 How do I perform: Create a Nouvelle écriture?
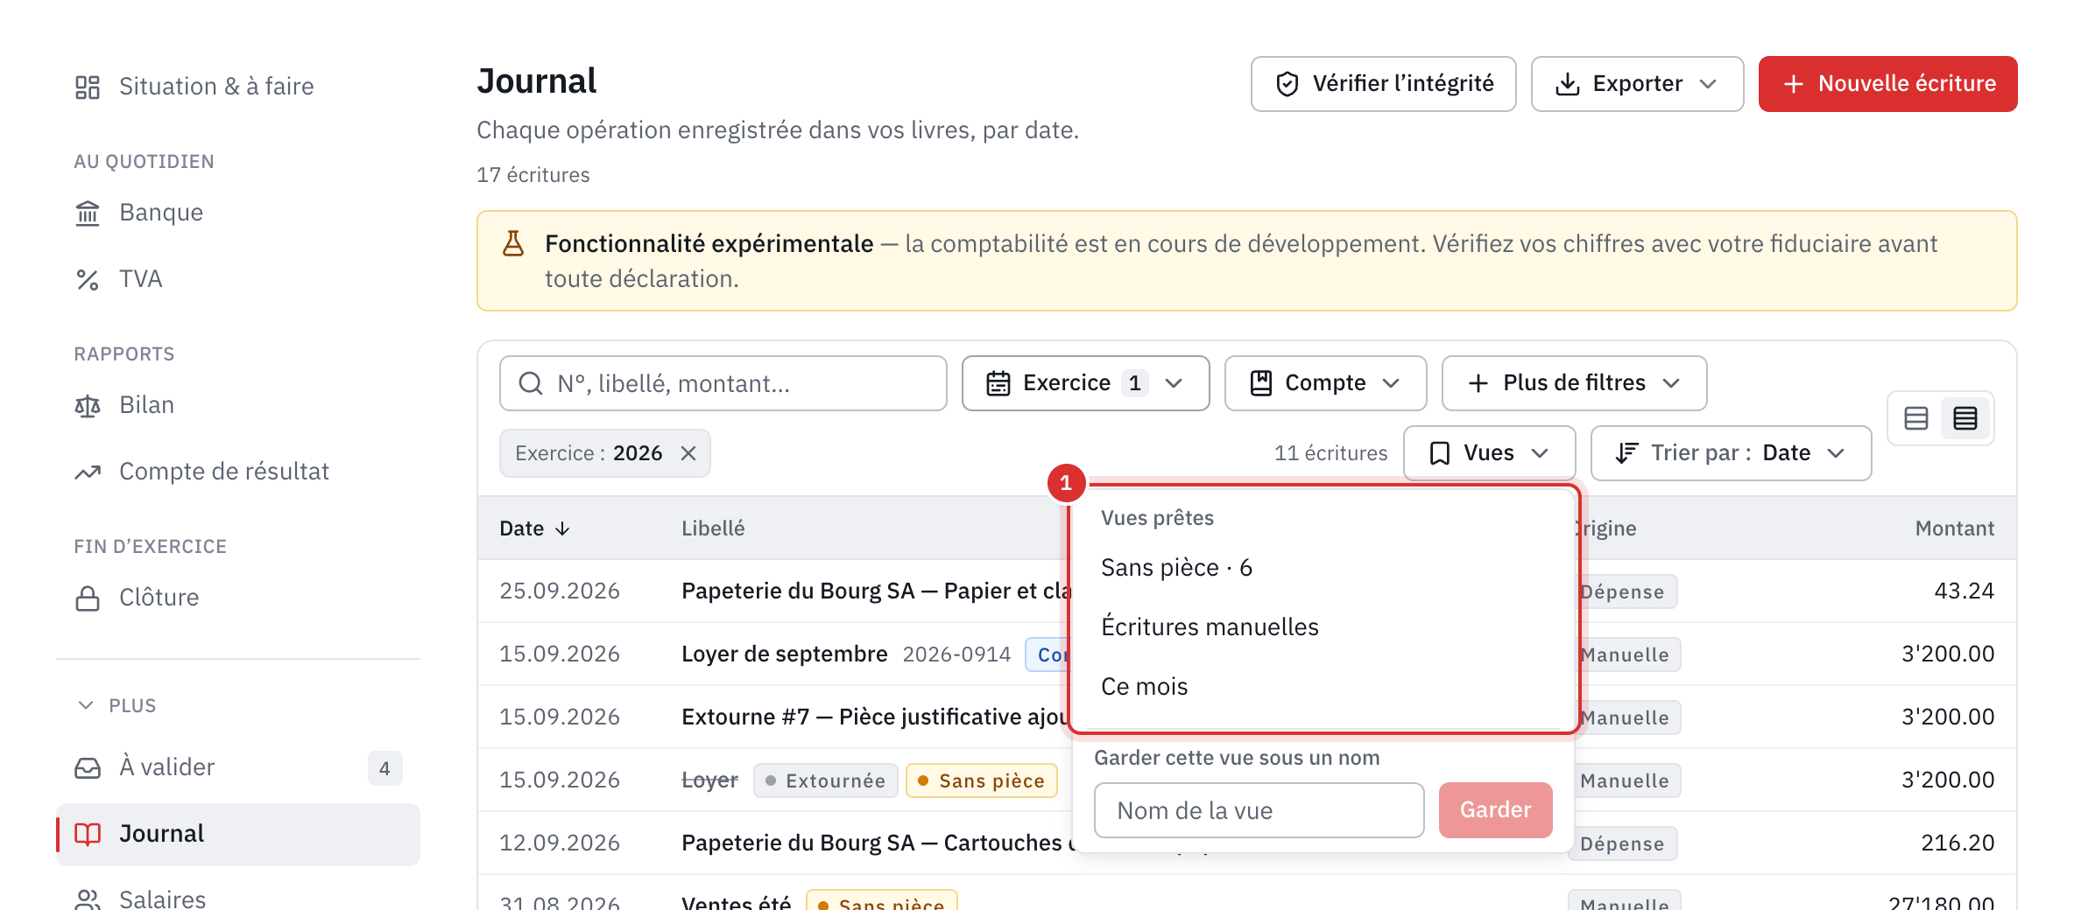click(x=1887, y=84)
